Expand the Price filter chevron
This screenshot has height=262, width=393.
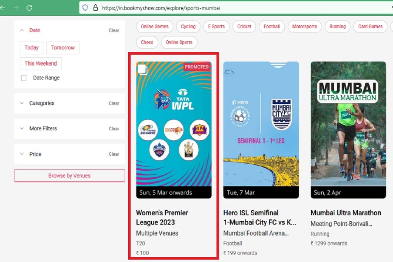click(x=22, y=154)
